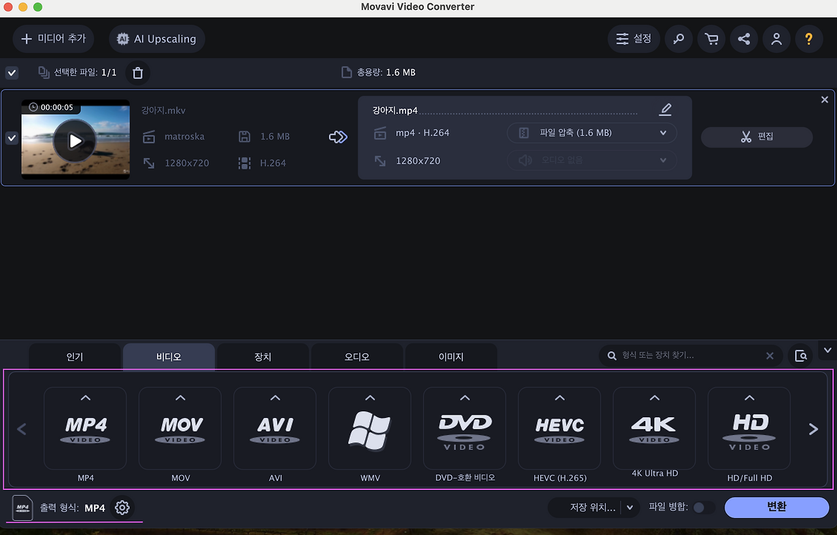Image resolution: width=837 pixels, height=535 pixels.
Task: Play the 강아지 video preview thumbnail
Action: (75, 140)
